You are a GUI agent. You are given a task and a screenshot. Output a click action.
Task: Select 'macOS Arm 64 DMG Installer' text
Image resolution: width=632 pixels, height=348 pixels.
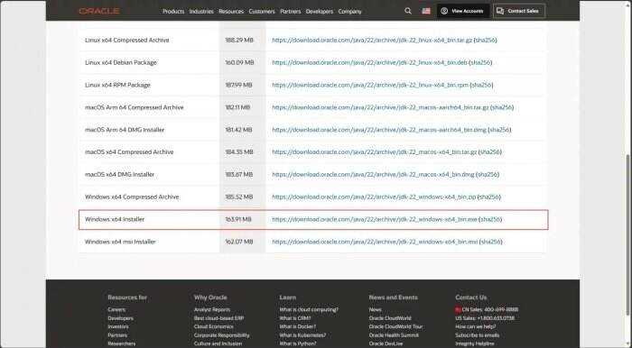[x=125, y=130]
